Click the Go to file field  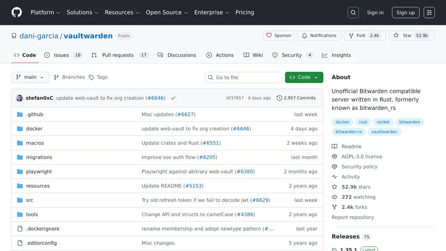click(243, 78)
